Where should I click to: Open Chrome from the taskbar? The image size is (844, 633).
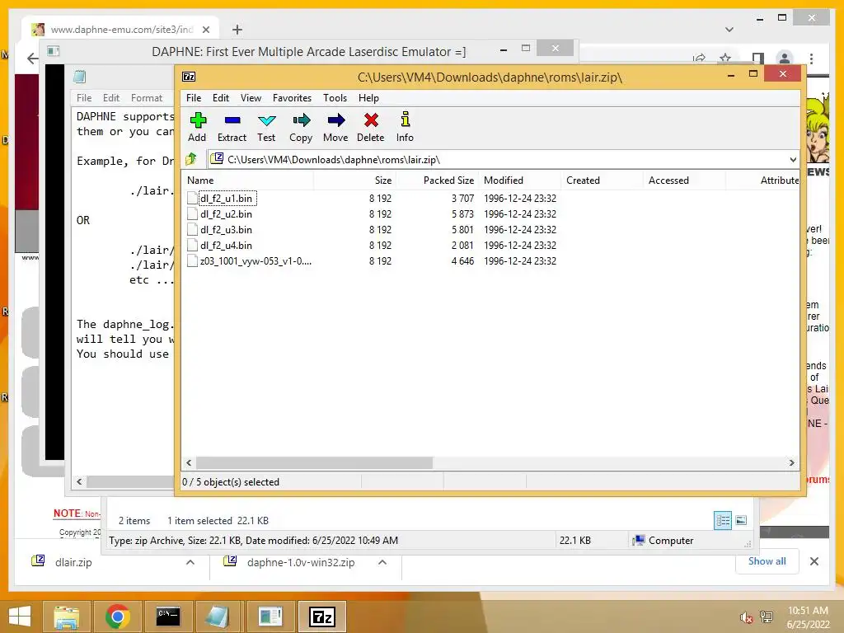[117, 617]
